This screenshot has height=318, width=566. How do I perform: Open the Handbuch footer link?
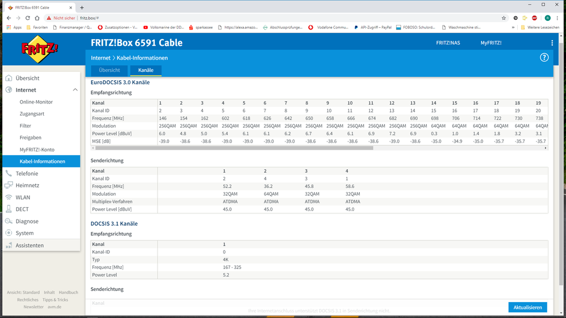coord(68,293)
